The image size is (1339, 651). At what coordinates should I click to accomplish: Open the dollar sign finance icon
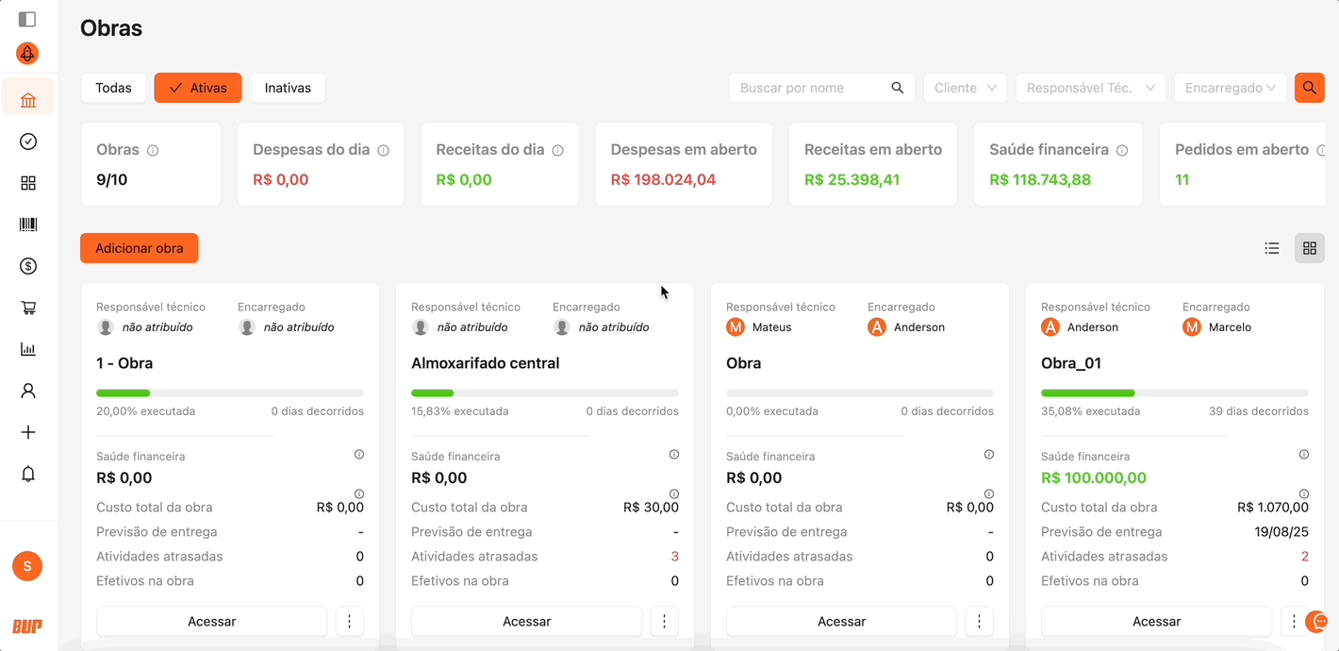click(x=28, y=266)
